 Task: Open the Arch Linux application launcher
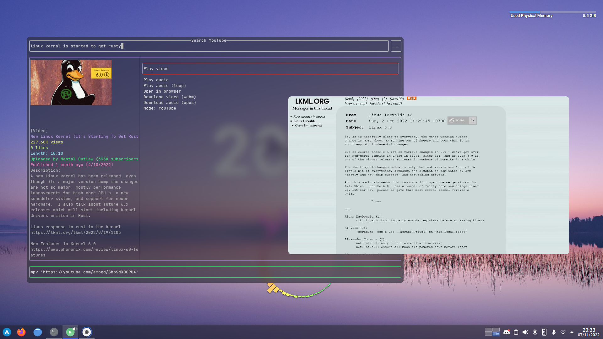(x=7, y=332)
